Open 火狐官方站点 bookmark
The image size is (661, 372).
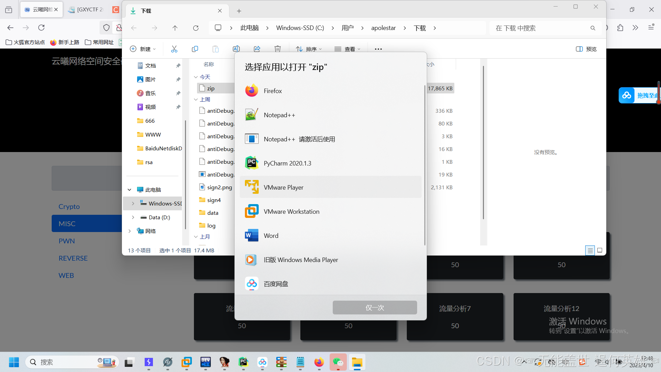click(25, 42)
